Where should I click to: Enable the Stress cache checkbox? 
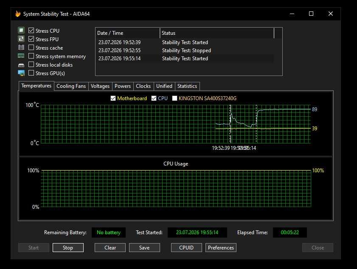click(31, 48)
